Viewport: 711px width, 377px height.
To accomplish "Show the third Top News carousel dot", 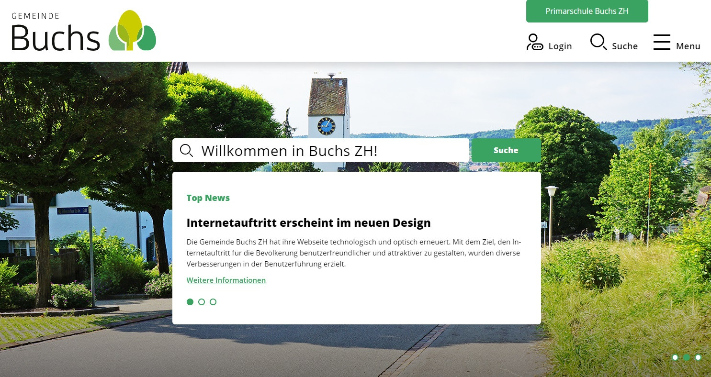I will 213,302.
